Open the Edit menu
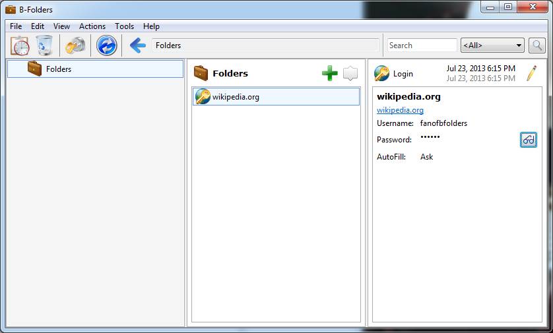Viewport: 553px width, 333px height. pyautogui.click(x=38, y=26)
